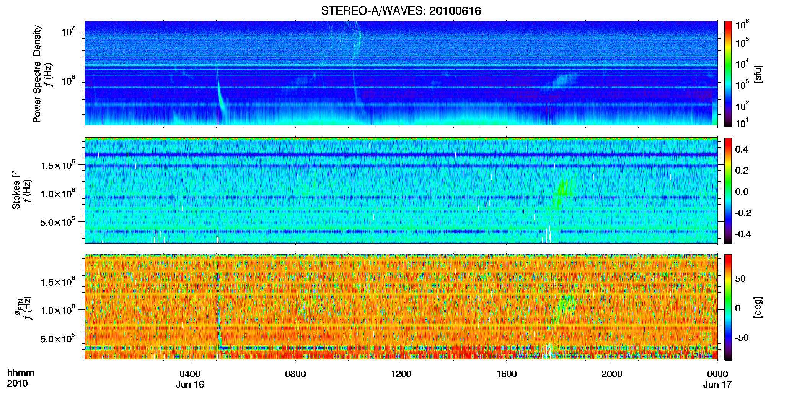
Task: Click the 10^6 frequency tick in top panel
Action: 68,81
